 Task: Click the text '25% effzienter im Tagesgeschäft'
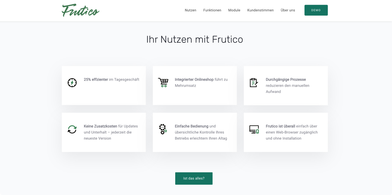(111, 80)
